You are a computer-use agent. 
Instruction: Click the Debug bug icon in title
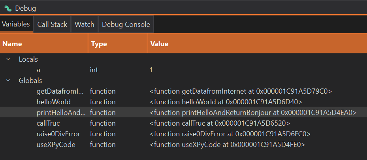[x=8, y=8]
